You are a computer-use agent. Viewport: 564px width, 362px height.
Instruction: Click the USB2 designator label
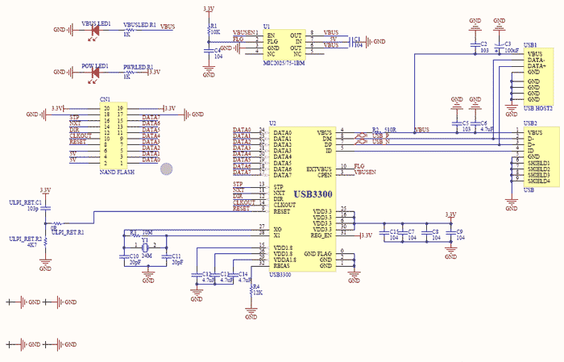tap(530, 123)
